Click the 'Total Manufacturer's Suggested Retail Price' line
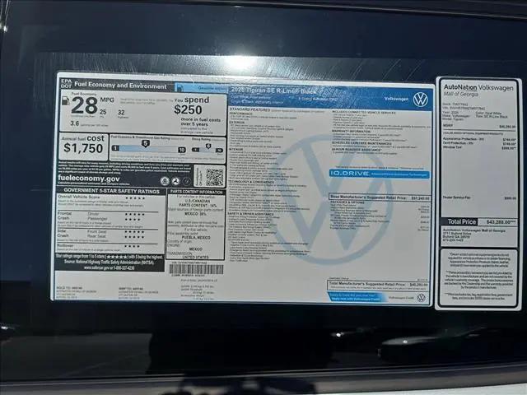This screenshot has width=527, height=395. 379,285
